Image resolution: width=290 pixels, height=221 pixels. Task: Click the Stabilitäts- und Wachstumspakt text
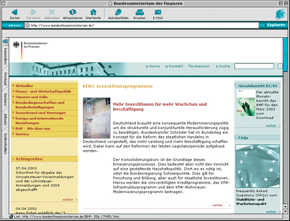(251, 202)
